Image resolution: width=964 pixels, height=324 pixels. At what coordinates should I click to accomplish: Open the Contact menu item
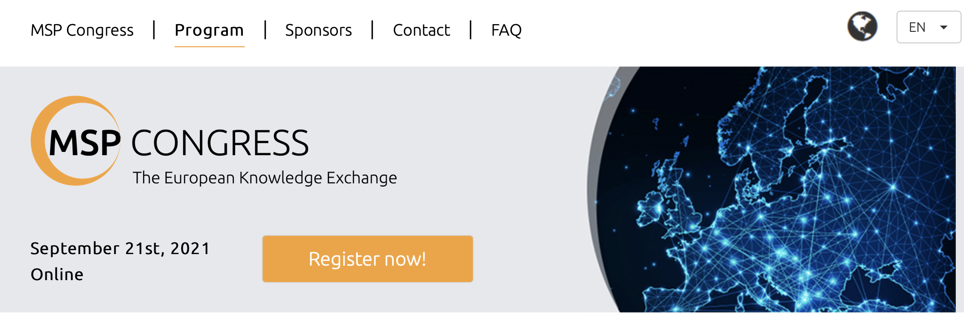pyautogui.click(x=421, y=30)
